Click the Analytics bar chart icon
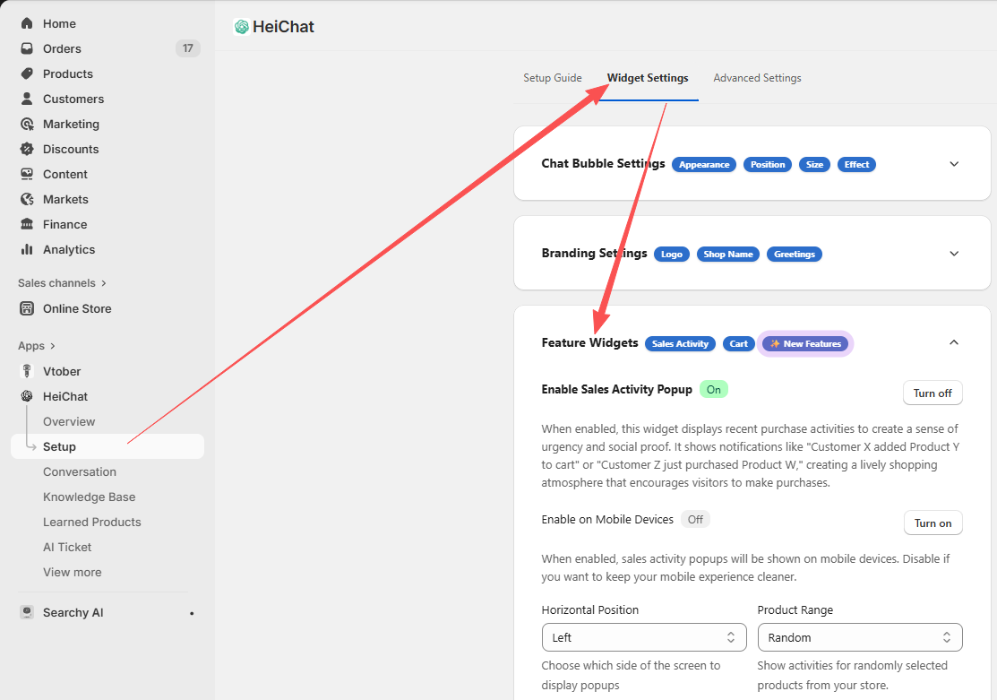Screen dimensions: 997x700 pyautogui.click(x=27, y=249)
